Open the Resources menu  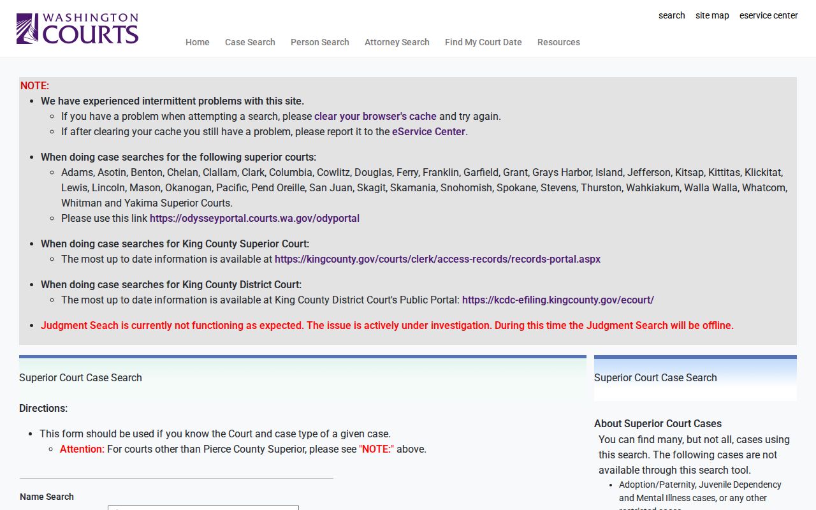tap(558, 42)
